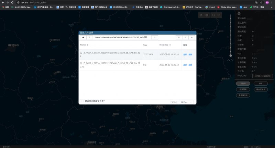Click the upload icon in file dialog

[185, 37]
